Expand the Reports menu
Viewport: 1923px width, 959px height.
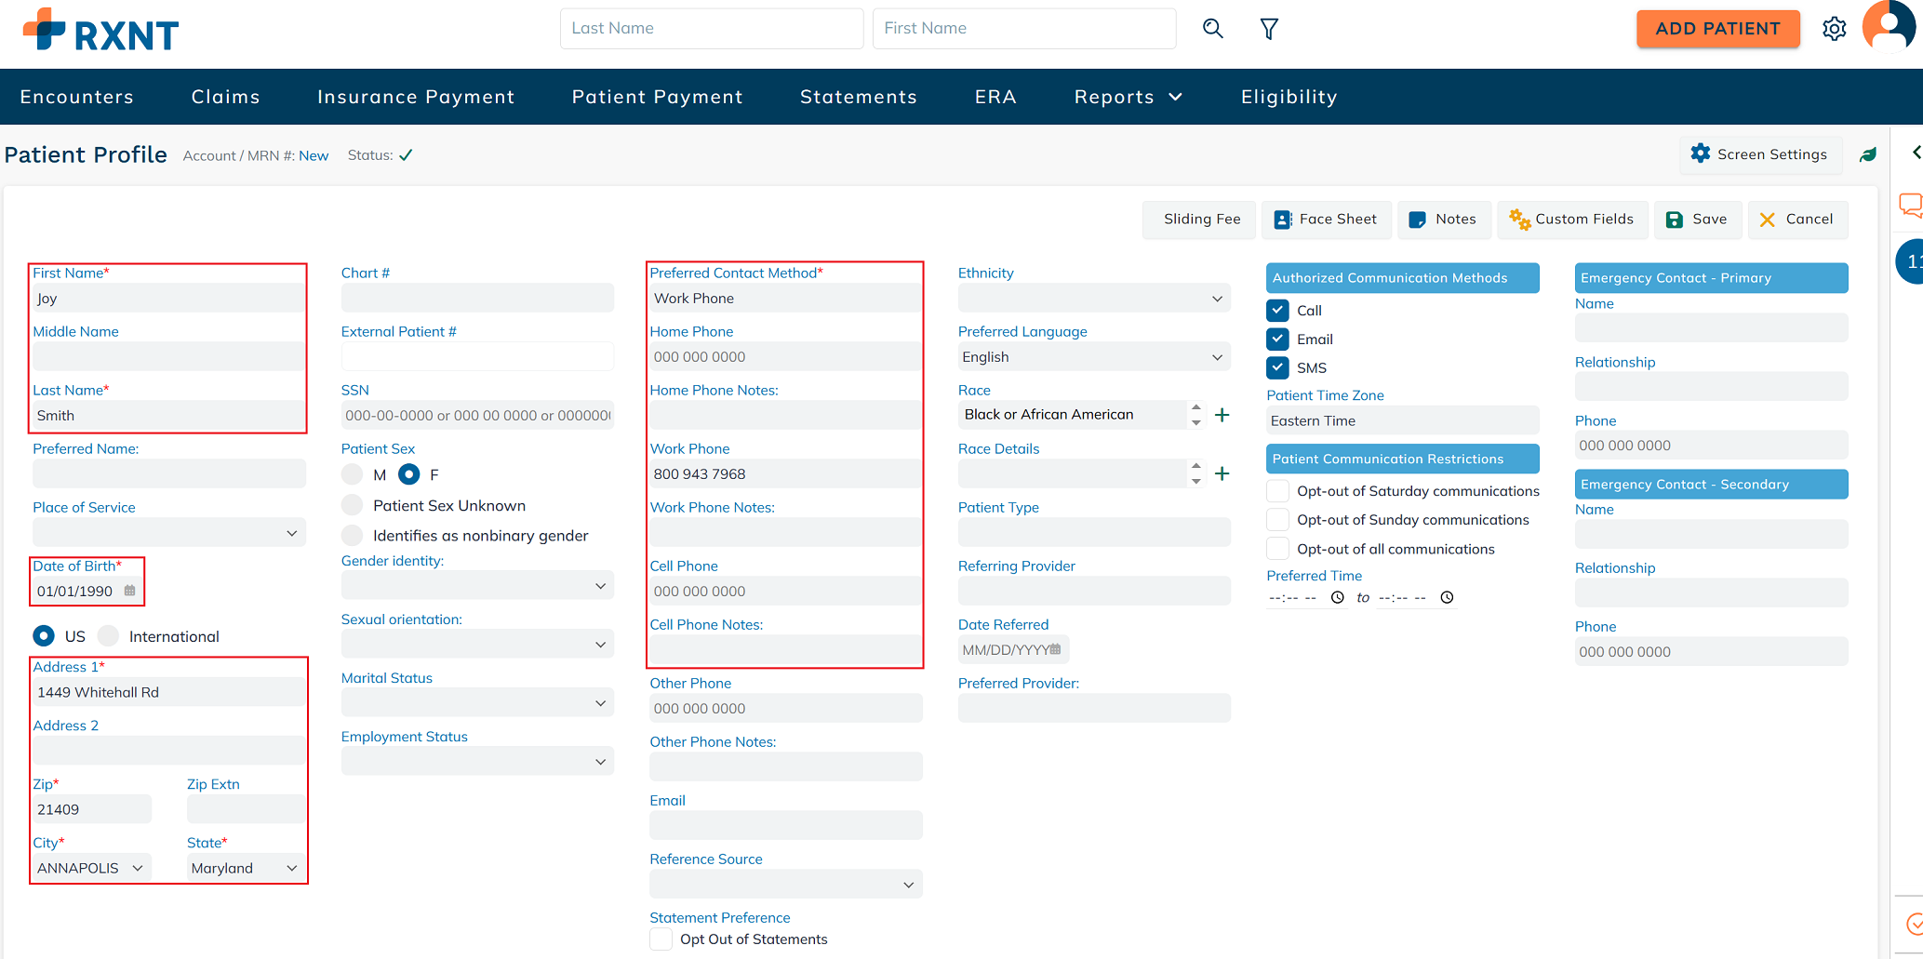click(x=1128, y=97)
